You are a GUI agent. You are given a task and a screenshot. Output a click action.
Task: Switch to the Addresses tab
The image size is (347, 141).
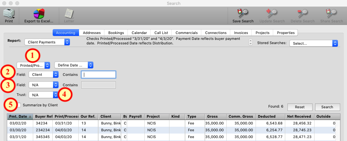92,33
